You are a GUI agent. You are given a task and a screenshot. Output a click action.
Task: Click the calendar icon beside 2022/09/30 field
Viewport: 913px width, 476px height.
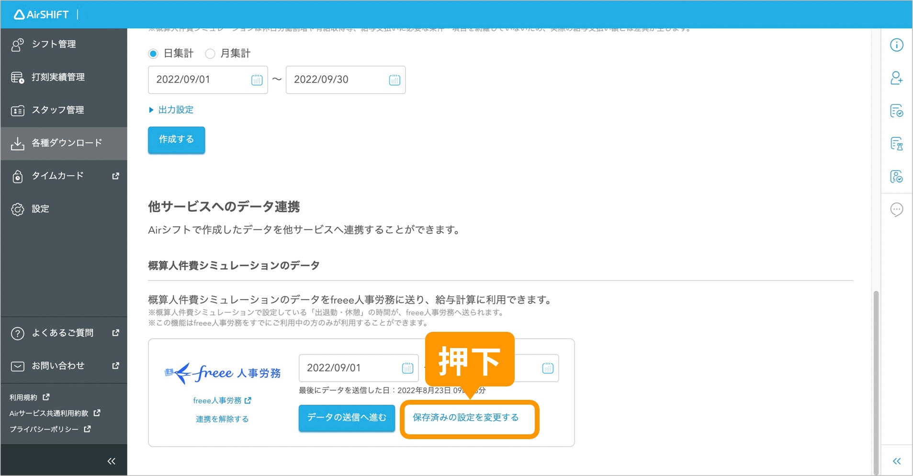(394, 79)
